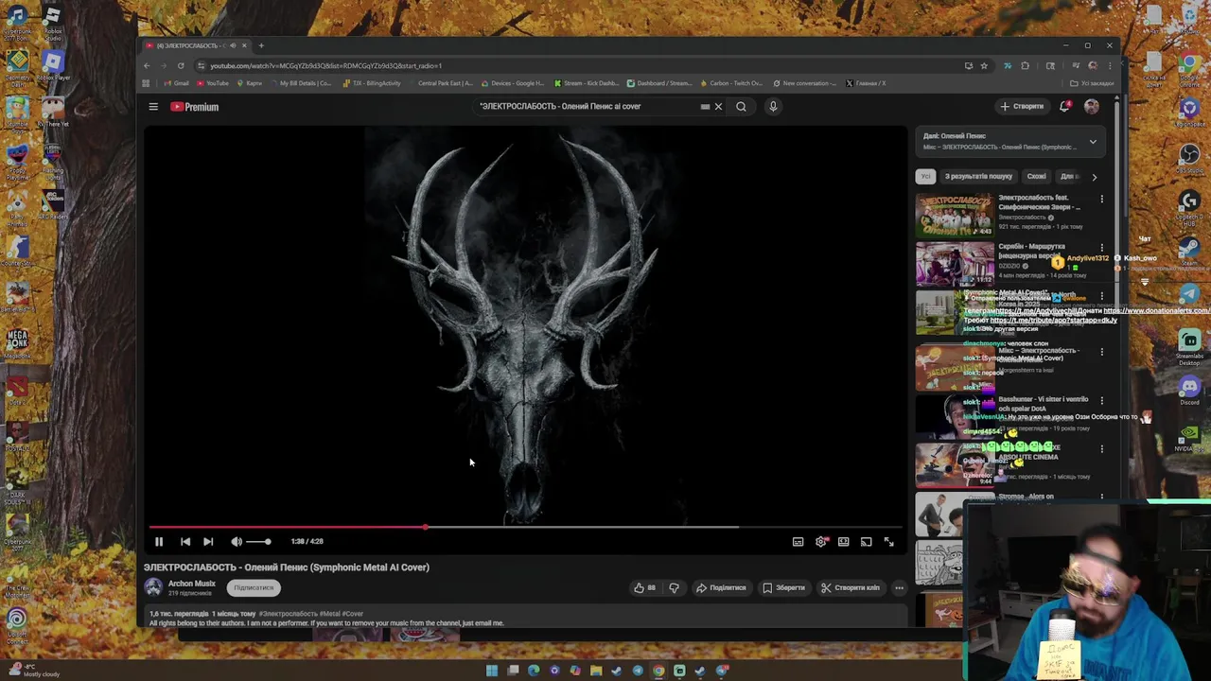Switch to theater mode
The height and width of the screenshot is (681, 1211).
click(x=843, y=541)
